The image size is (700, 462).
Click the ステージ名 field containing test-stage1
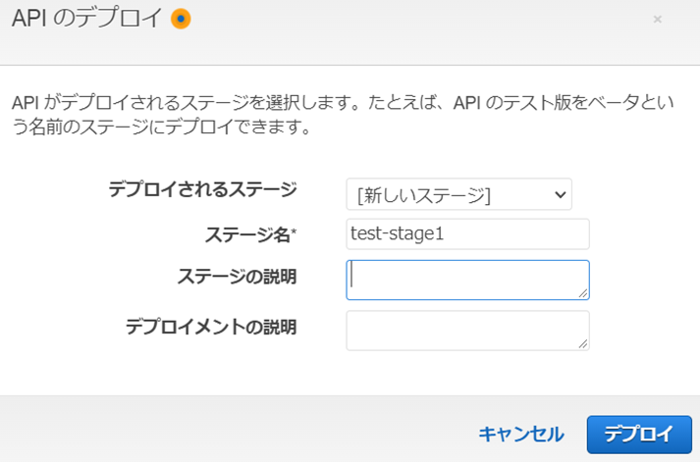(x=467, y=233)
